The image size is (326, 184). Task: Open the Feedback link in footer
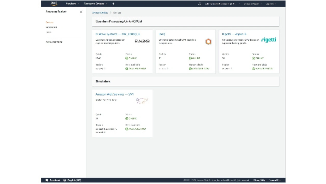[55, 180]
